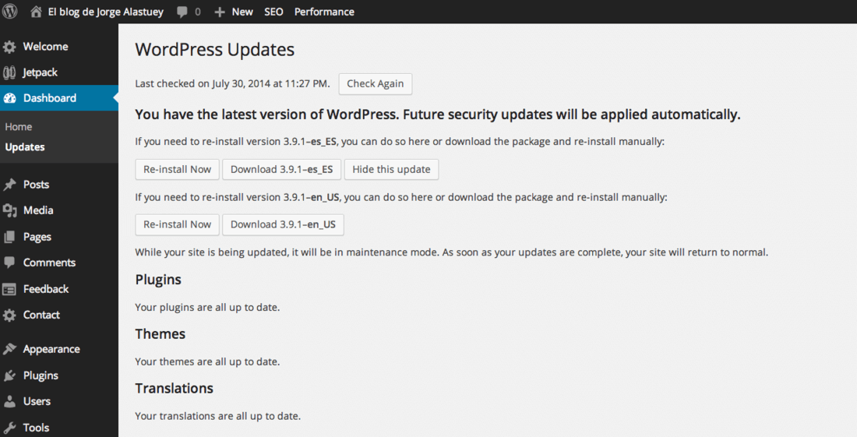Click the comments bubble icon in admin bar
The width and height of the screenshot is (857, 437).
tap(182, 12)
